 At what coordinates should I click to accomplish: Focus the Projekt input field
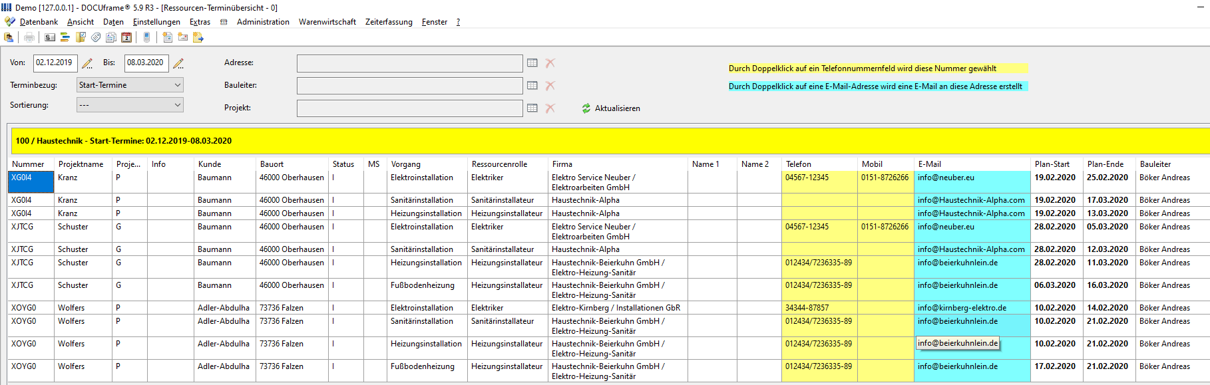[x=409, y=108]
